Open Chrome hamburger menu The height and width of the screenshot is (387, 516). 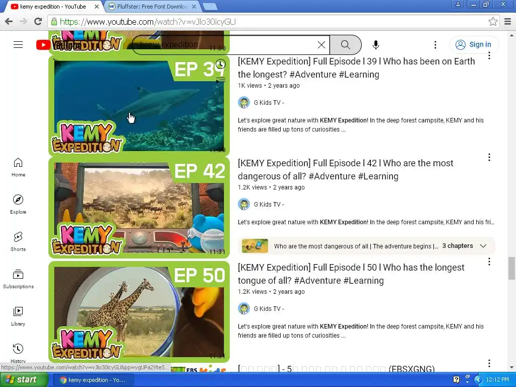pyautogui.click(x=508, y=22)
